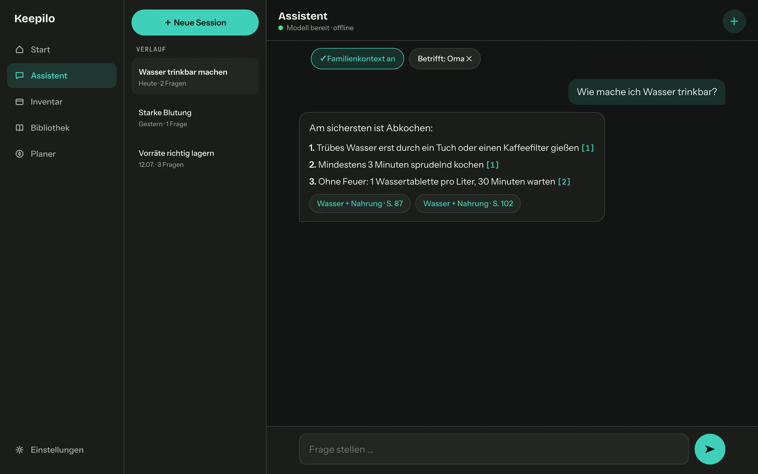The width and height of the screenshot is (758, 474).
Task: Open session 'Vorräte richtig lagern'
Action: 195,157
